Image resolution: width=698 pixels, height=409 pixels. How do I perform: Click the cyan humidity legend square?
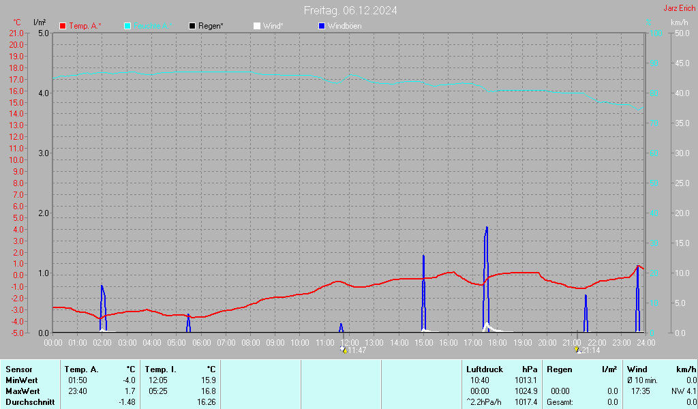[127, 26]
